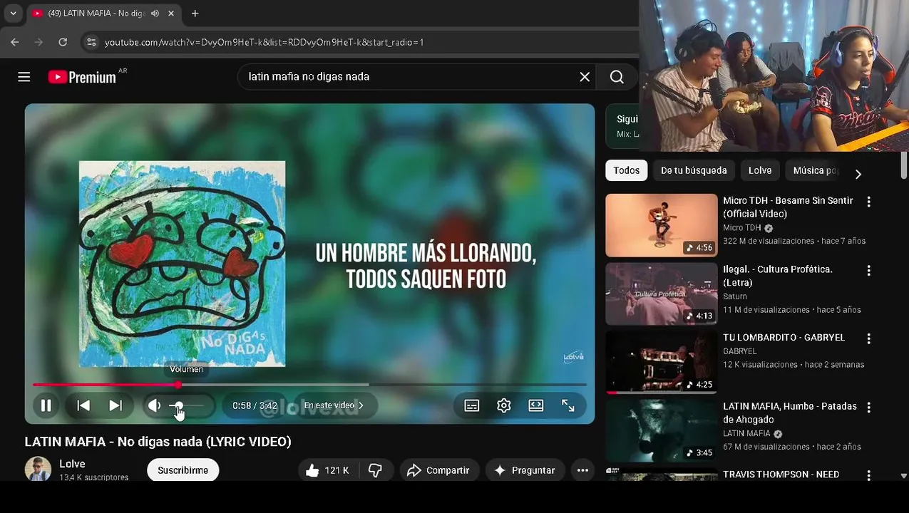Select the LATIN MAFIA browser tab

tap(103, 13)
